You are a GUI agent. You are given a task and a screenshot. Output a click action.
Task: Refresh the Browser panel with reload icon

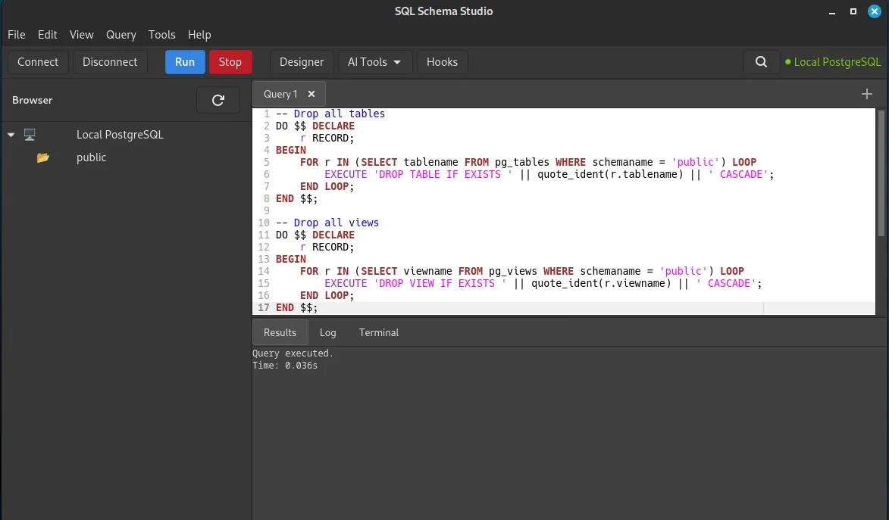click(218, 100)
